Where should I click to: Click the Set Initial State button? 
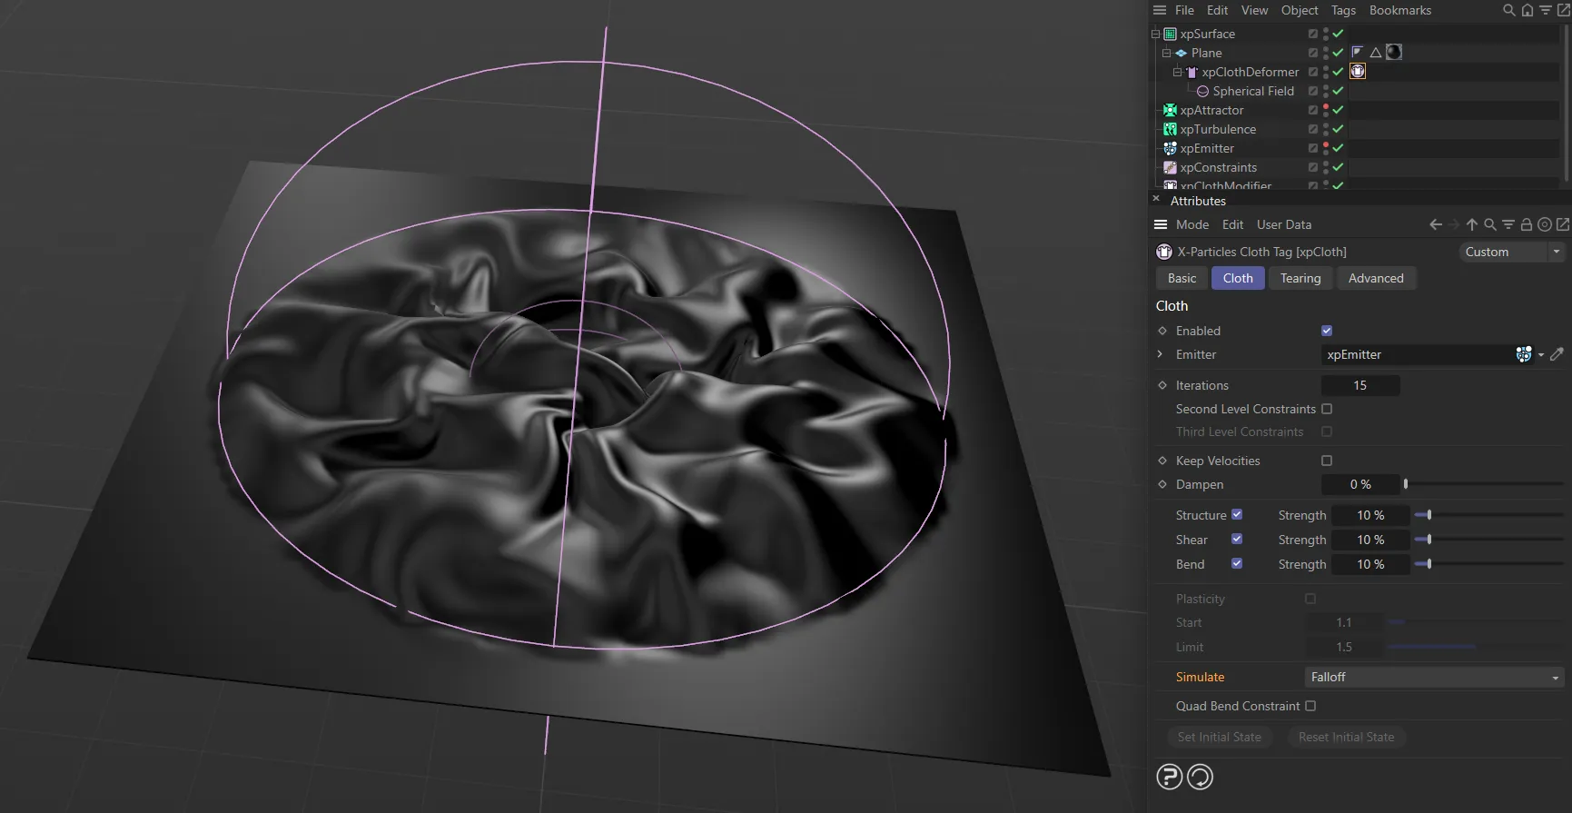(x=1220, y=737)
